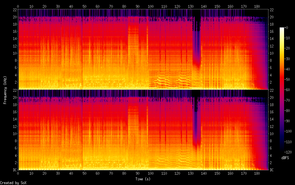This screenshot has height=185, width=295.
Task: Click the bottom-left DC label of the lower channel
Action: click(x=14, y=170)
